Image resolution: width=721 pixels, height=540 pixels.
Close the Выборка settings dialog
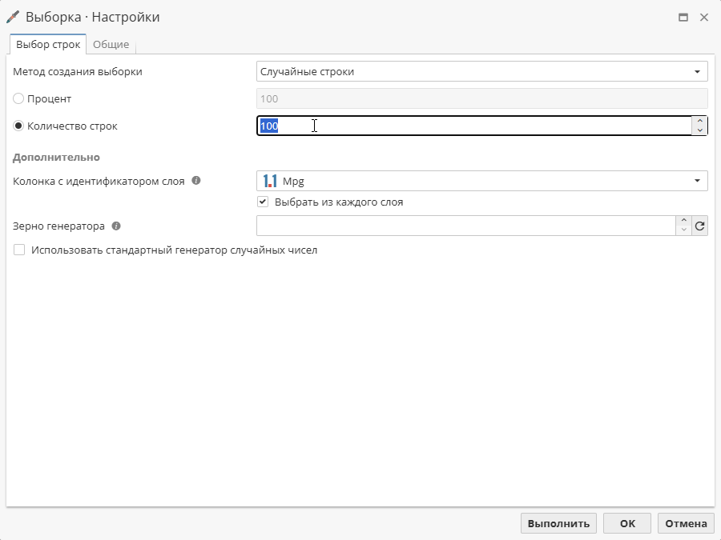point(704,18)
